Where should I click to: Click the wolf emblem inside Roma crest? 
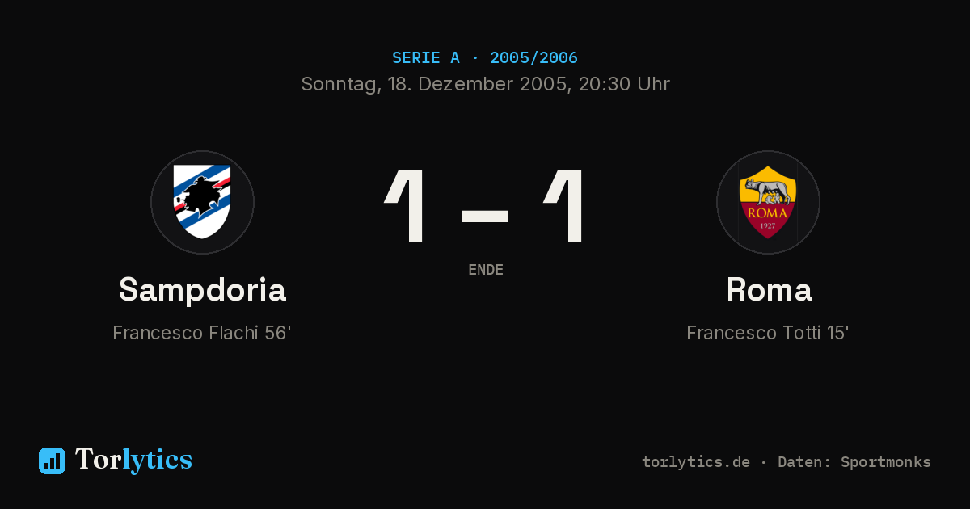tap(768, 191)
